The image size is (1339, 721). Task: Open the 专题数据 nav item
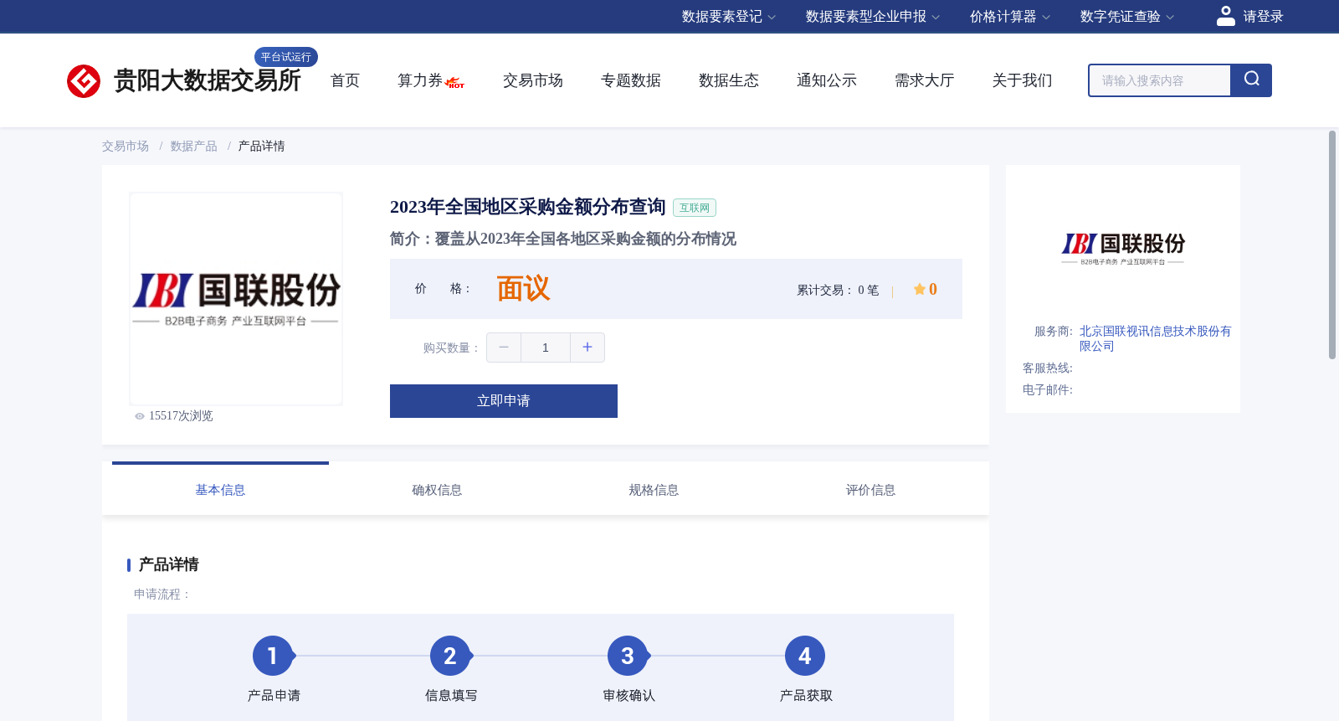pyautogui.click(x=631, y=80)
